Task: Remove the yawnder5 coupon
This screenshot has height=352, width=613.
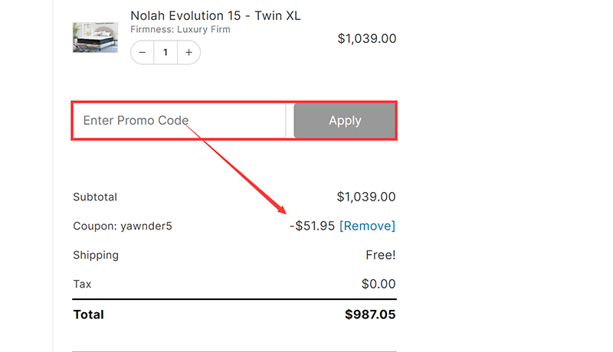Action: click(367, 226)
